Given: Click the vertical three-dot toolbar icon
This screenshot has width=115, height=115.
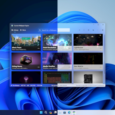Looking at the screenshot, I should pyautogui.click(x=98, y=30).
